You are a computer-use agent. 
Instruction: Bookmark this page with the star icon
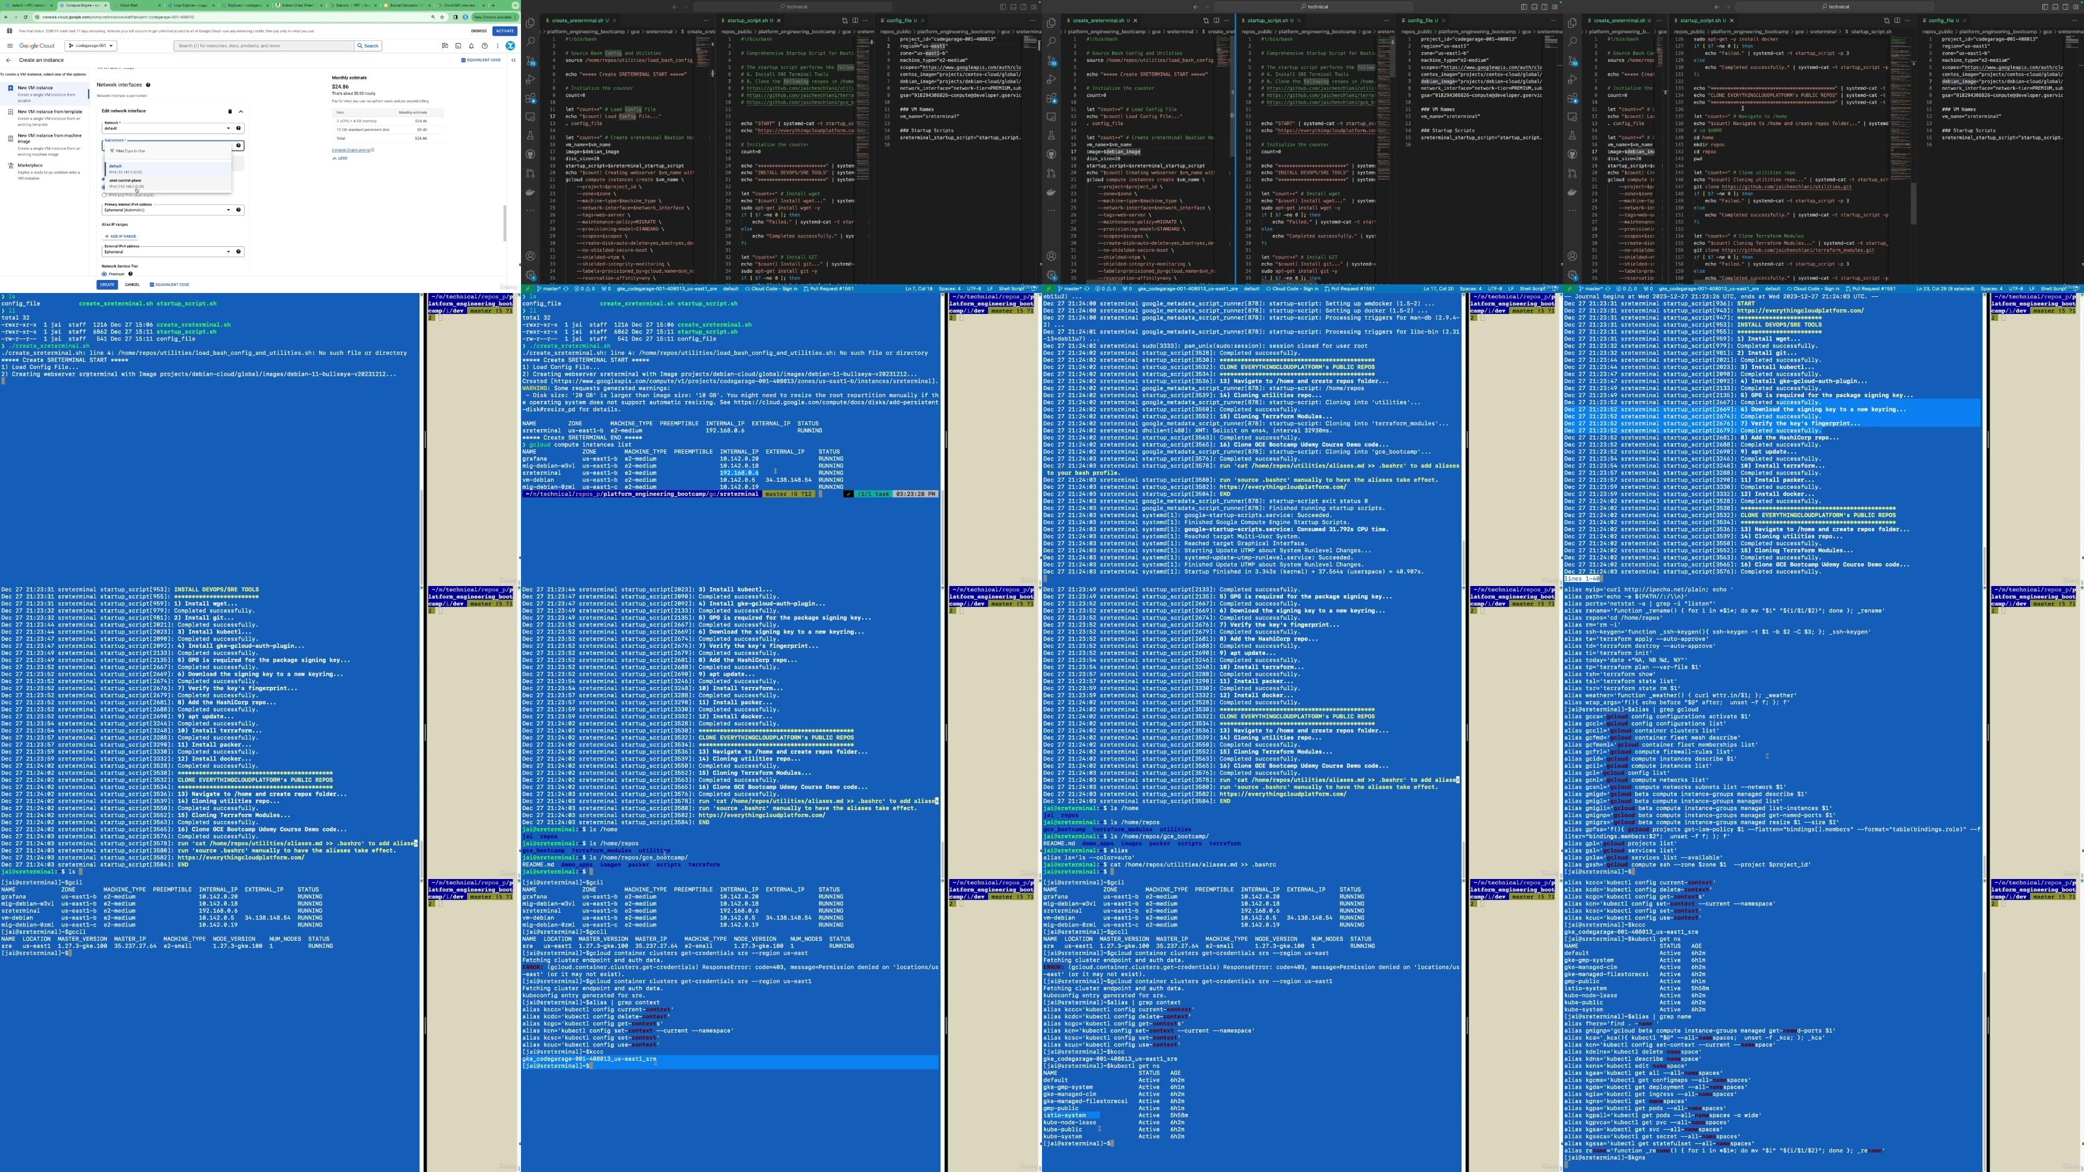point(442,16)
